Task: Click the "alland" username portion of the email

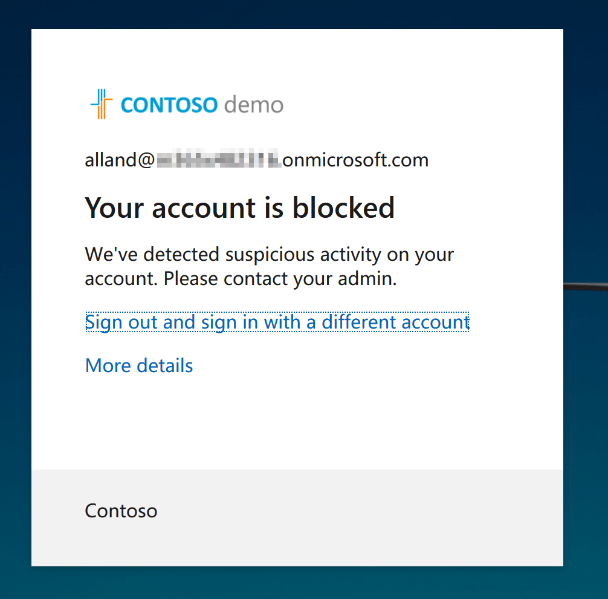Action: pyautogui.click(x=111, y=160)
